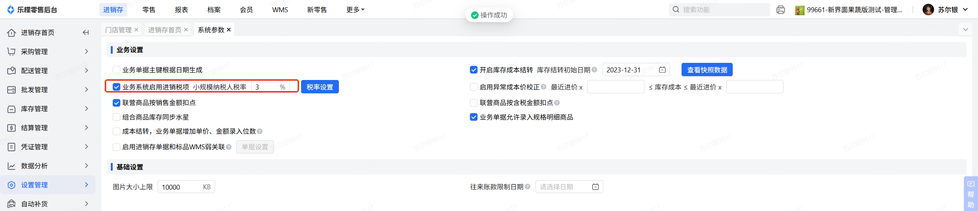This screenshot has width=978, height=211.
Task: Uncheck 联营商品按销售金额扣点
Action: coord(117,103)
